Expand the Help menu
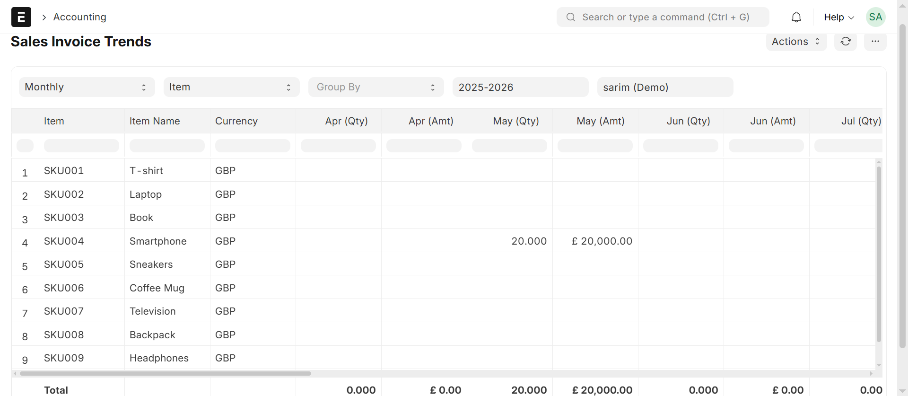Screen dimensions: 908x396 click(x=838, y=17)
